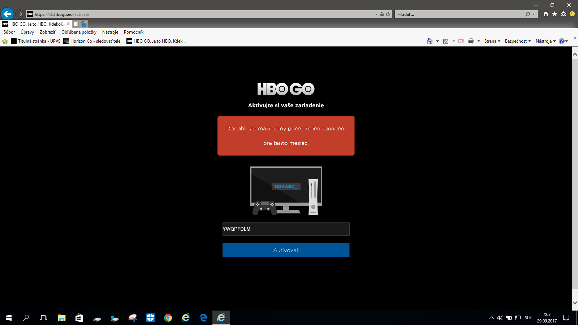The height and width of the screenshot is (325, 578).
Task: Open address bar autocomplete dropdown arrow
Action: coord(376,14)
